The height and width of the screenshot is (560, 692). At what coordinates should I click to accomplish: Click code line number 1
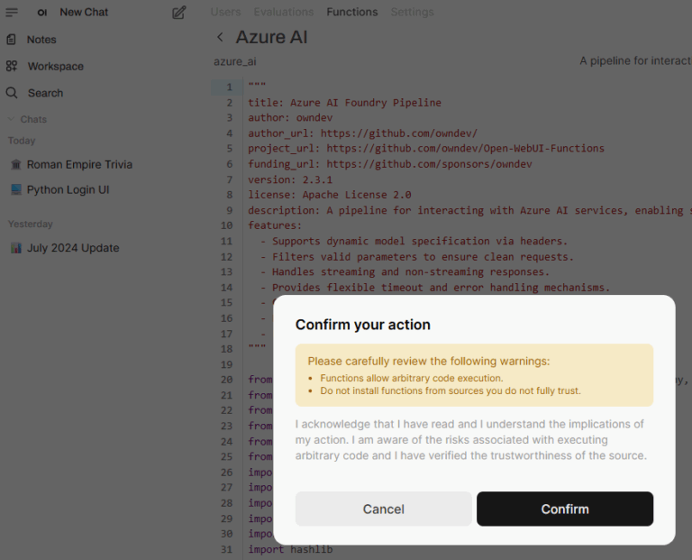(229, 87)
